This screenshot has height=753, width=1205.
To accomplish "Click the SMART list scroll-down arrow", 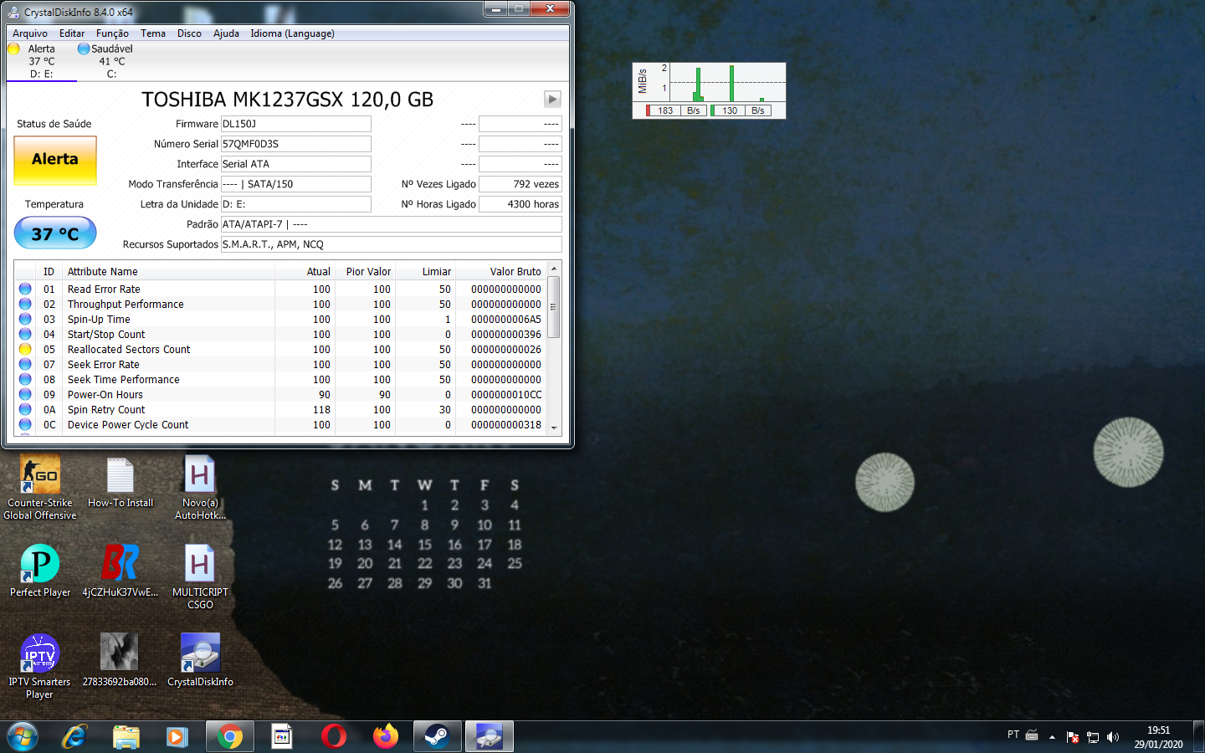I will point(554,428).
